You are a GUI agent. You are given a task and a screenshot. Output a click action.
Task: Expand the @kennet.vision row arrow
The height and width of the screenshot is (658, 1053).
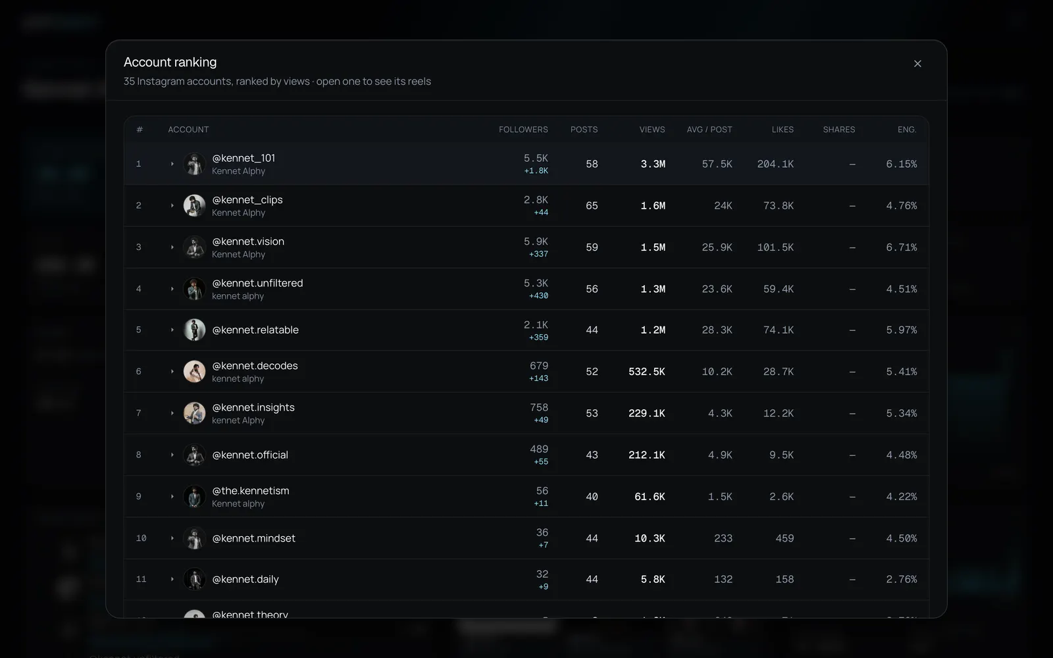click(172, 247)
